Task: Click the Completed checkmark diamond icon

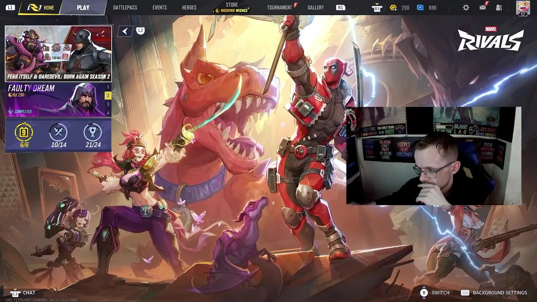Action: tap(10, 111)
